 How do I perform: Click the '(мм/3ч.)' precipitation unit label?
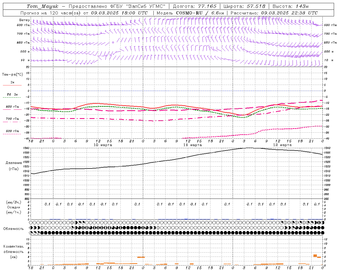[14, 202]
